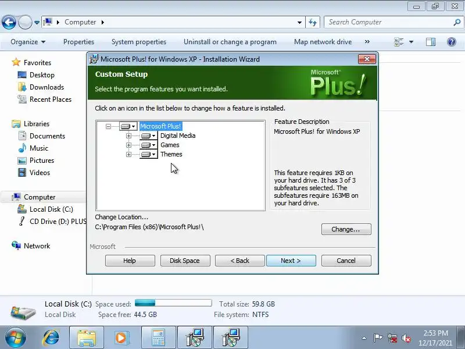Cancel the installation wizard
This screenshot has width=465, height=349.
pyautogui.click(x=346, y=261)
